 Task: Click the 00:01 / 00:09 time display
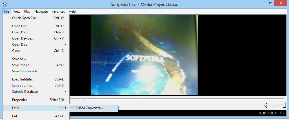click(268, 113)
